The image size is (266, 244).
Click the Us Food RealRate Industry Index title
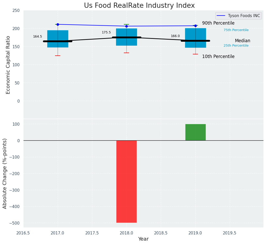tap(139, 5)
